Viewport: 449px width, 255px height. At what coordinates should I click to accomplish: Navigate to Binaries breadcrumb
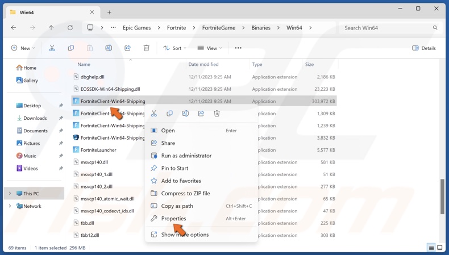(x=261, y=28)
